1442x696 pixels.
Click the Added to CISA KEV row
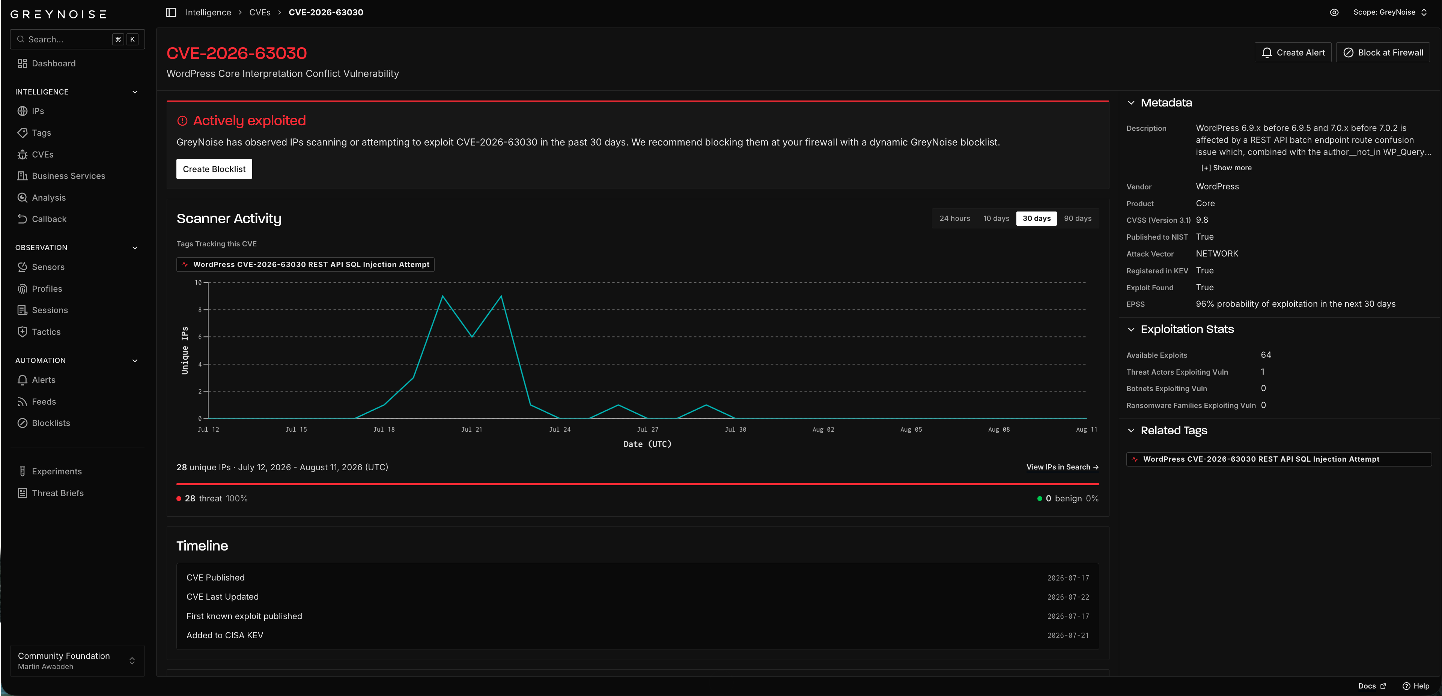pyautogui.click(x=638, y=635)
